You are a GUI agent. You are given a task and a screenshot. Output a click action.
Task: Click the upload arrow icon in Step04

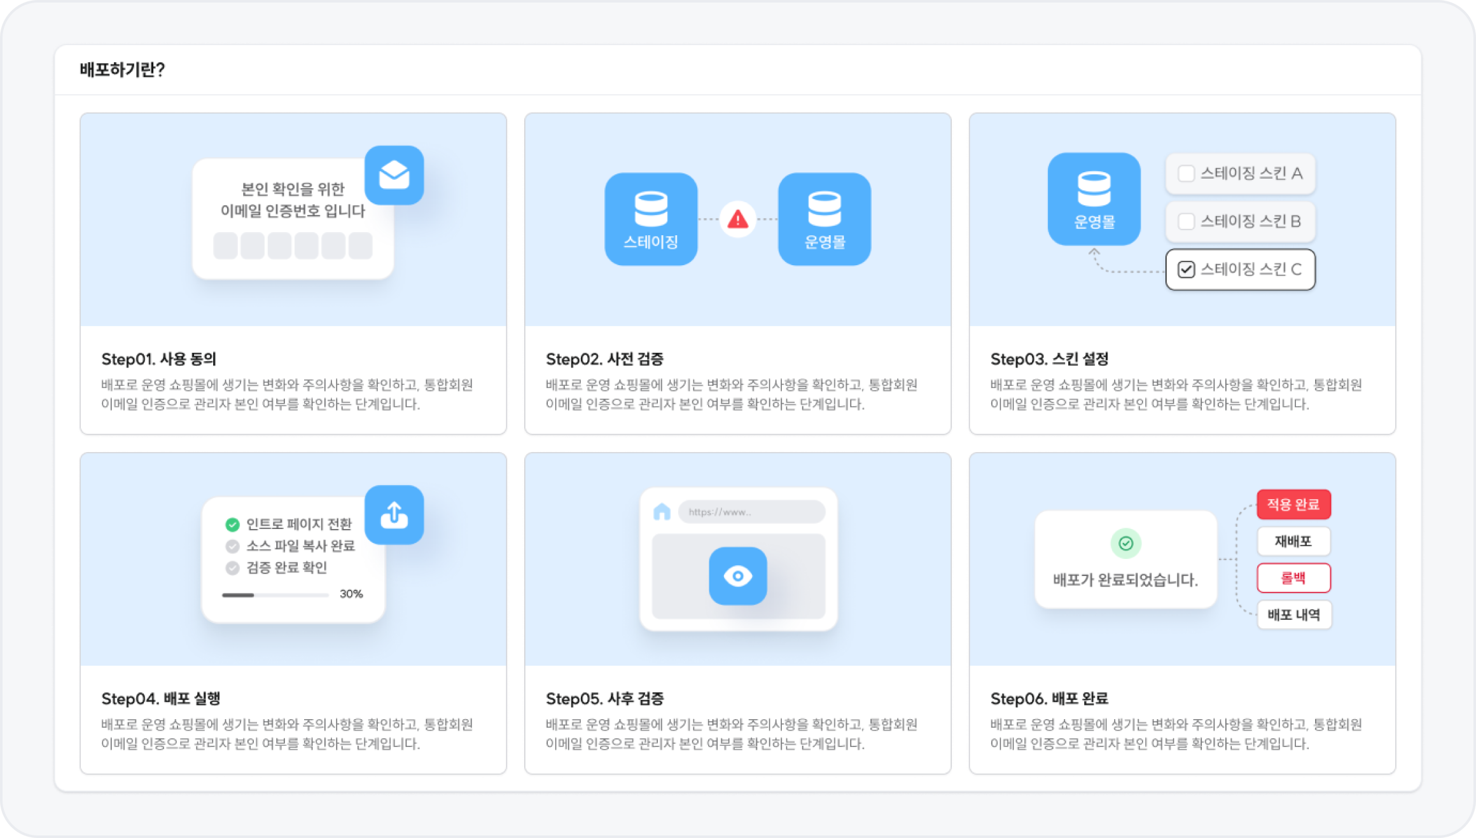[x=394, y=515]
